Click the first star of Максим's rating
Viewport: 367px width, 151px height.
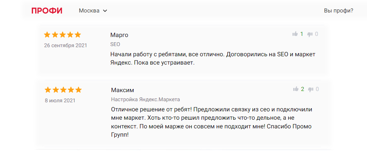coord(48,90)
